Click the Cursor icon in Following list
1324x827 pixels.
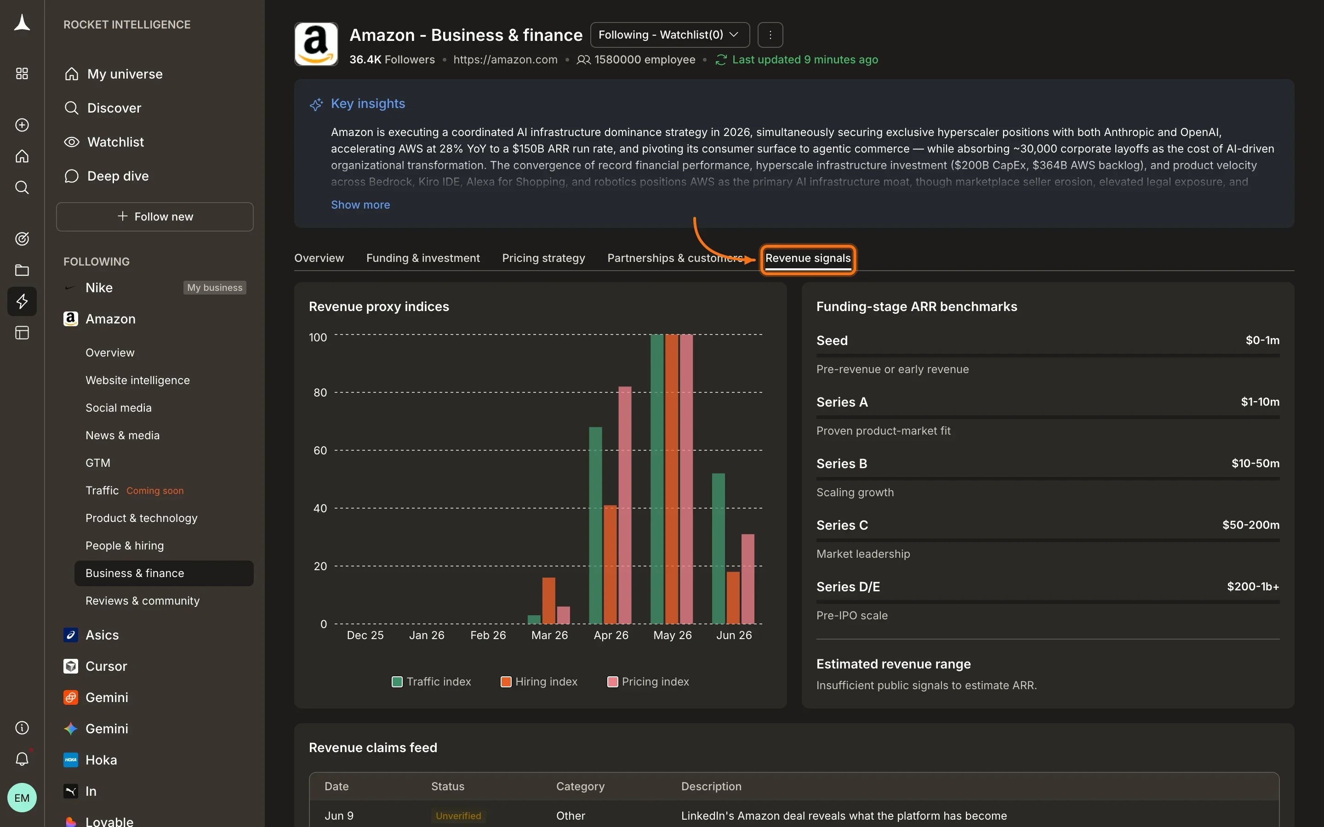click(71, 666)
